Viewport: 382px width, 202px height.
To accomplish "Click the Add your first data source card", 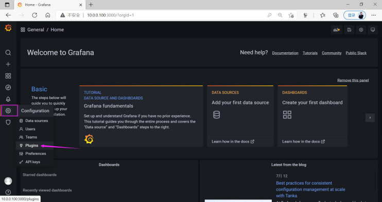I will [240, 116].
